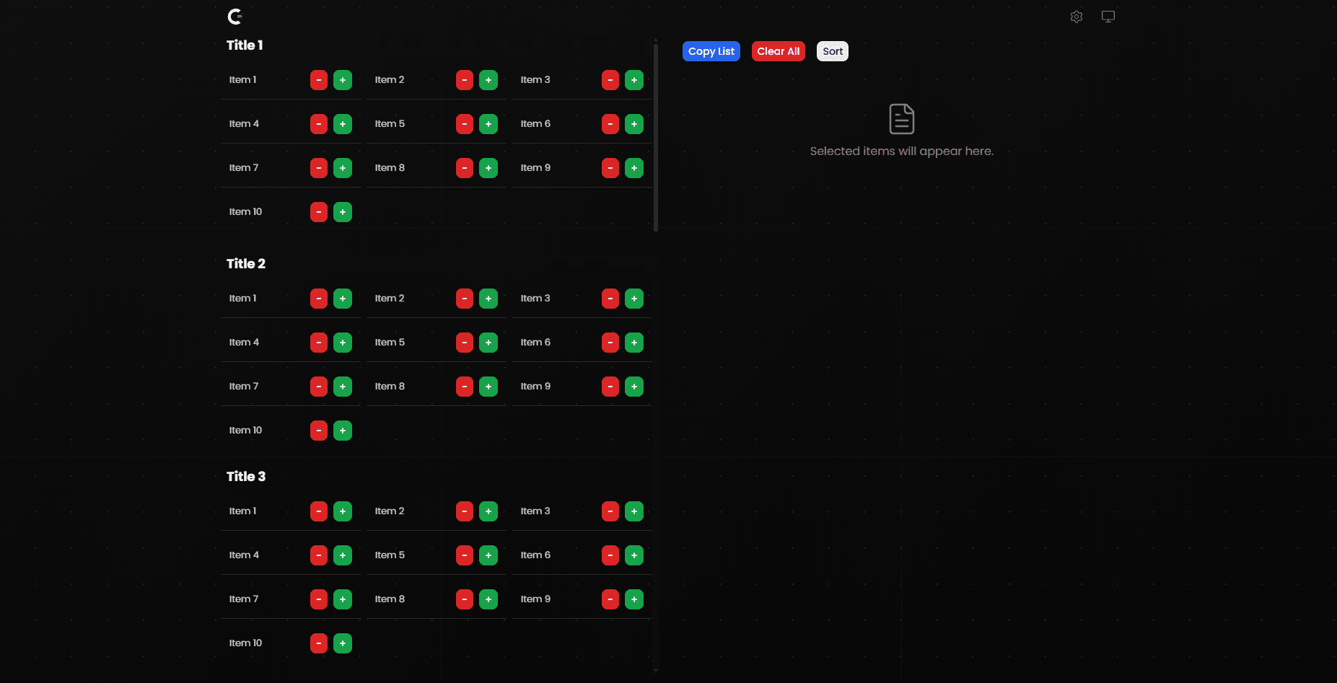This screenshot has height=683, width=1337.
Task: Click the monitor display icon
Action: coord(1108,17)
